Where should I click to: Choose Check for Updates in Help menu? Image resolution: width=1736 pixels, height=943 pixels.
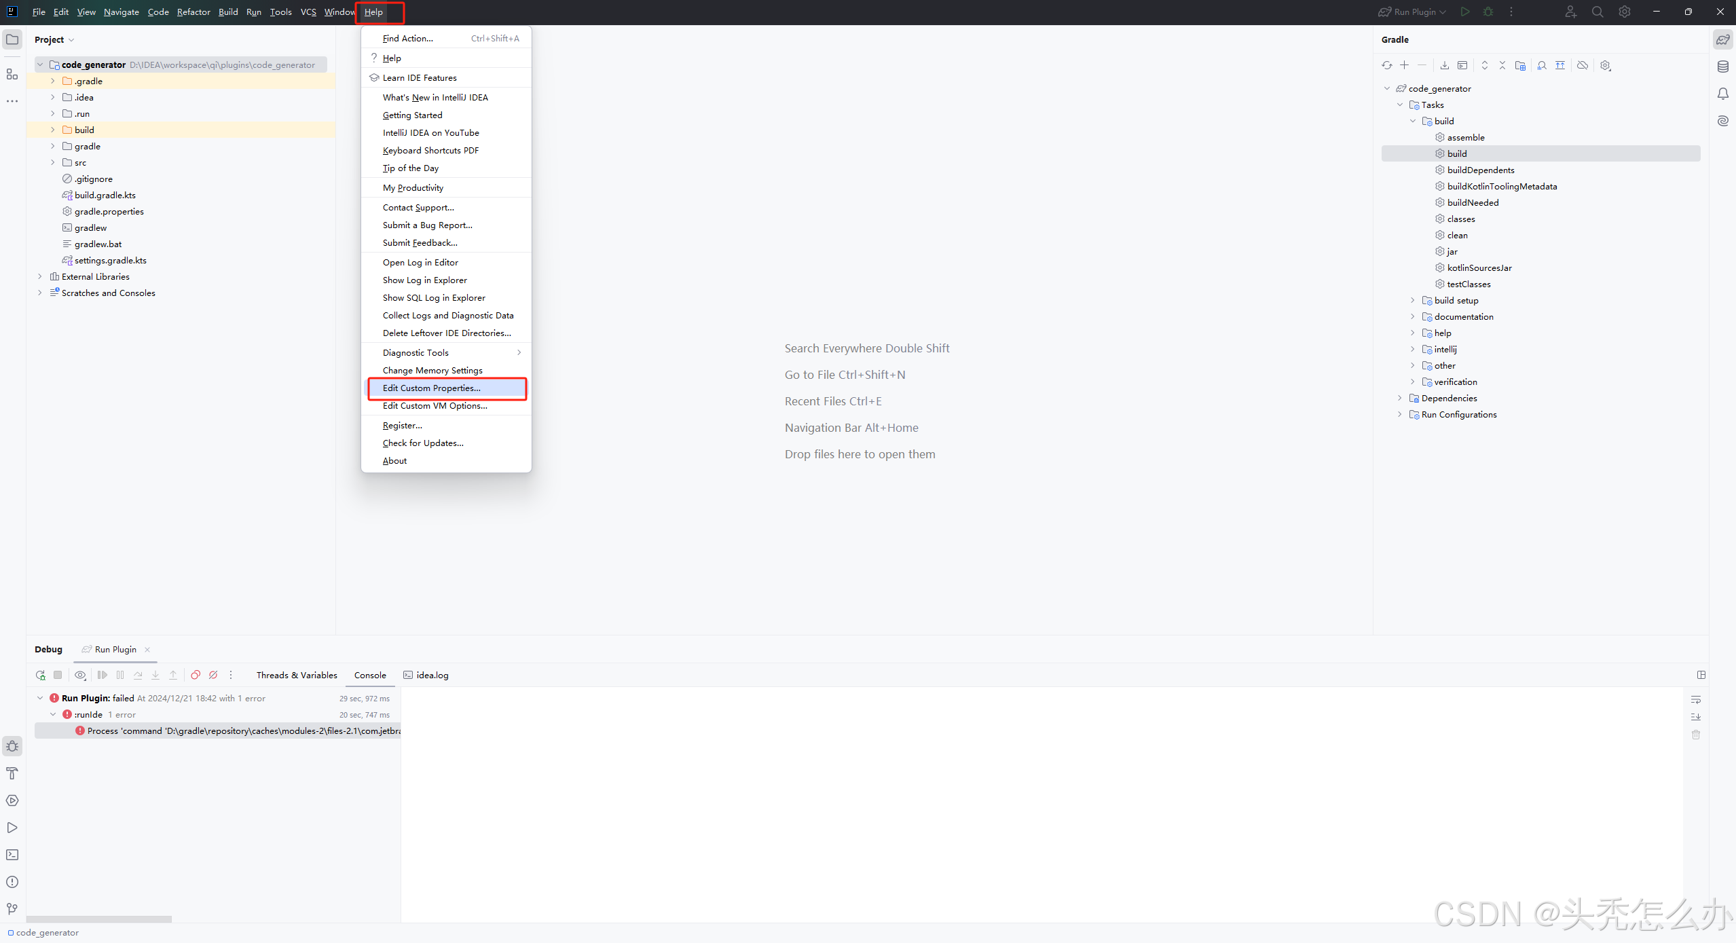point(423,443)
